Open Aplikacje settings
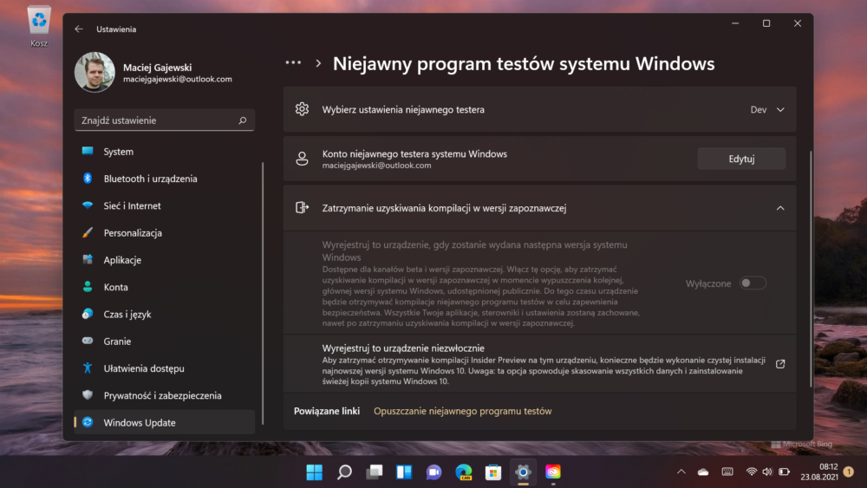This screenshot has height=488, width=867. point(164,260)
